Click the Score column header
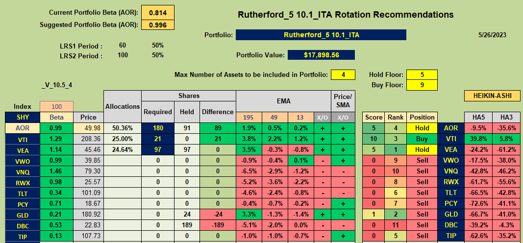This screenshot has width=523, height=243. (x=373, y=117)
